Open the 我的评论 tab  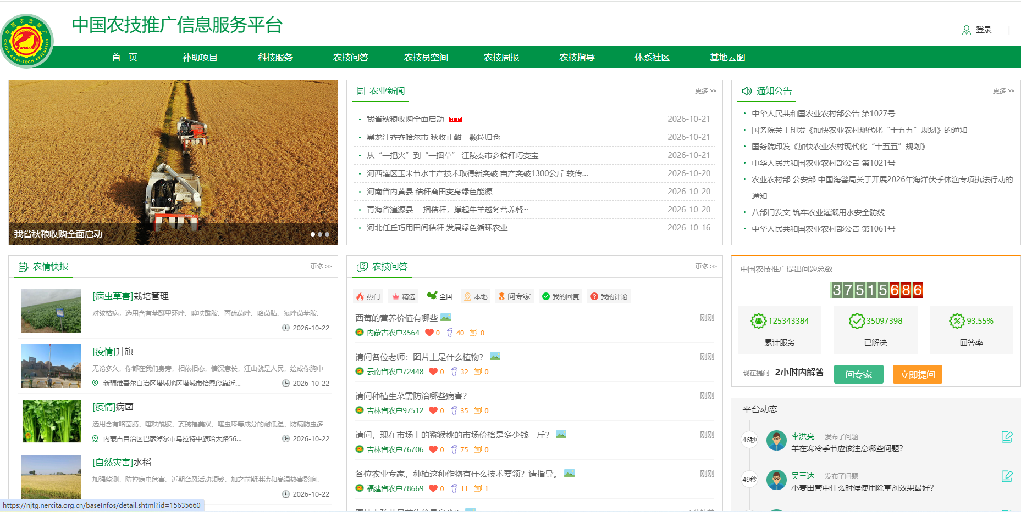[609, 296]
